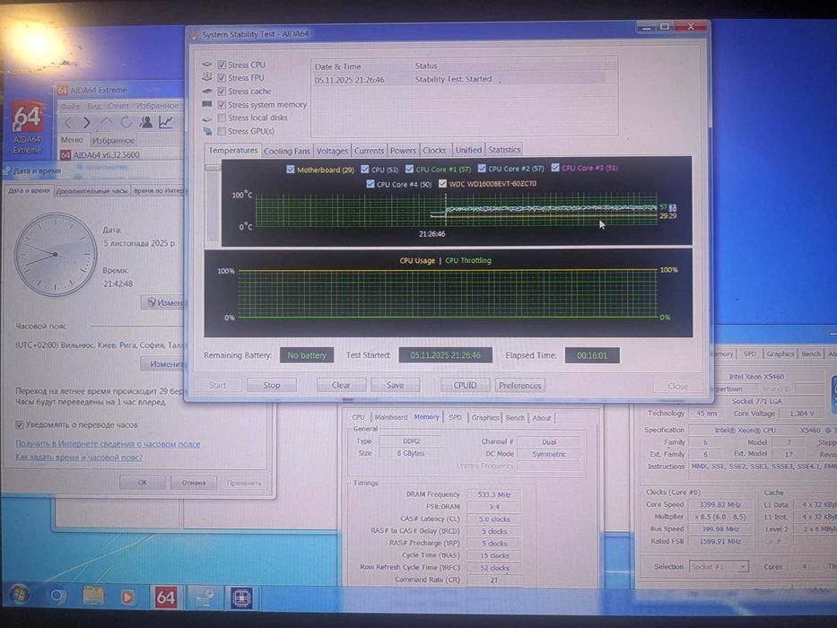Switch to the Clocks tab
Image resolution: width=837 pixels, height=628 pixels.
click(434, 151)
